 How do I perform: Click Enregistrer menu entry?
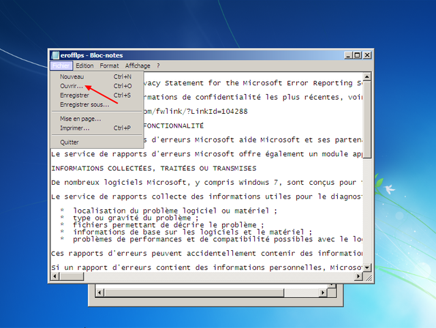97,95
